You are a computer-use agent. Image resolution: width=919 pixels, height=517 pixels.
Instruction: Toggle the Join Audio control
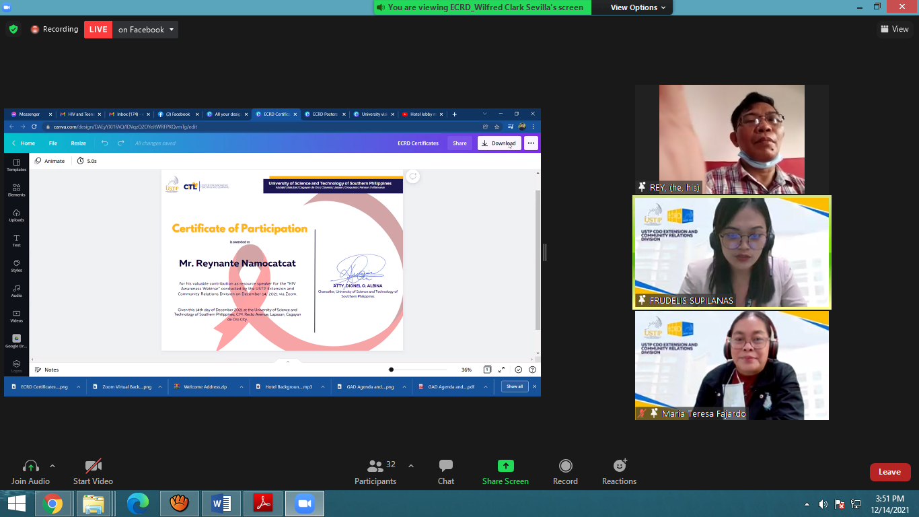tap(30, 469)
